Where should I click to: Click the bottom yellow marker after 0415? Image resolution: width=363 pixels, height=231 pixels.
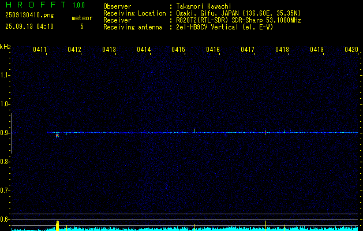(194, 228)
